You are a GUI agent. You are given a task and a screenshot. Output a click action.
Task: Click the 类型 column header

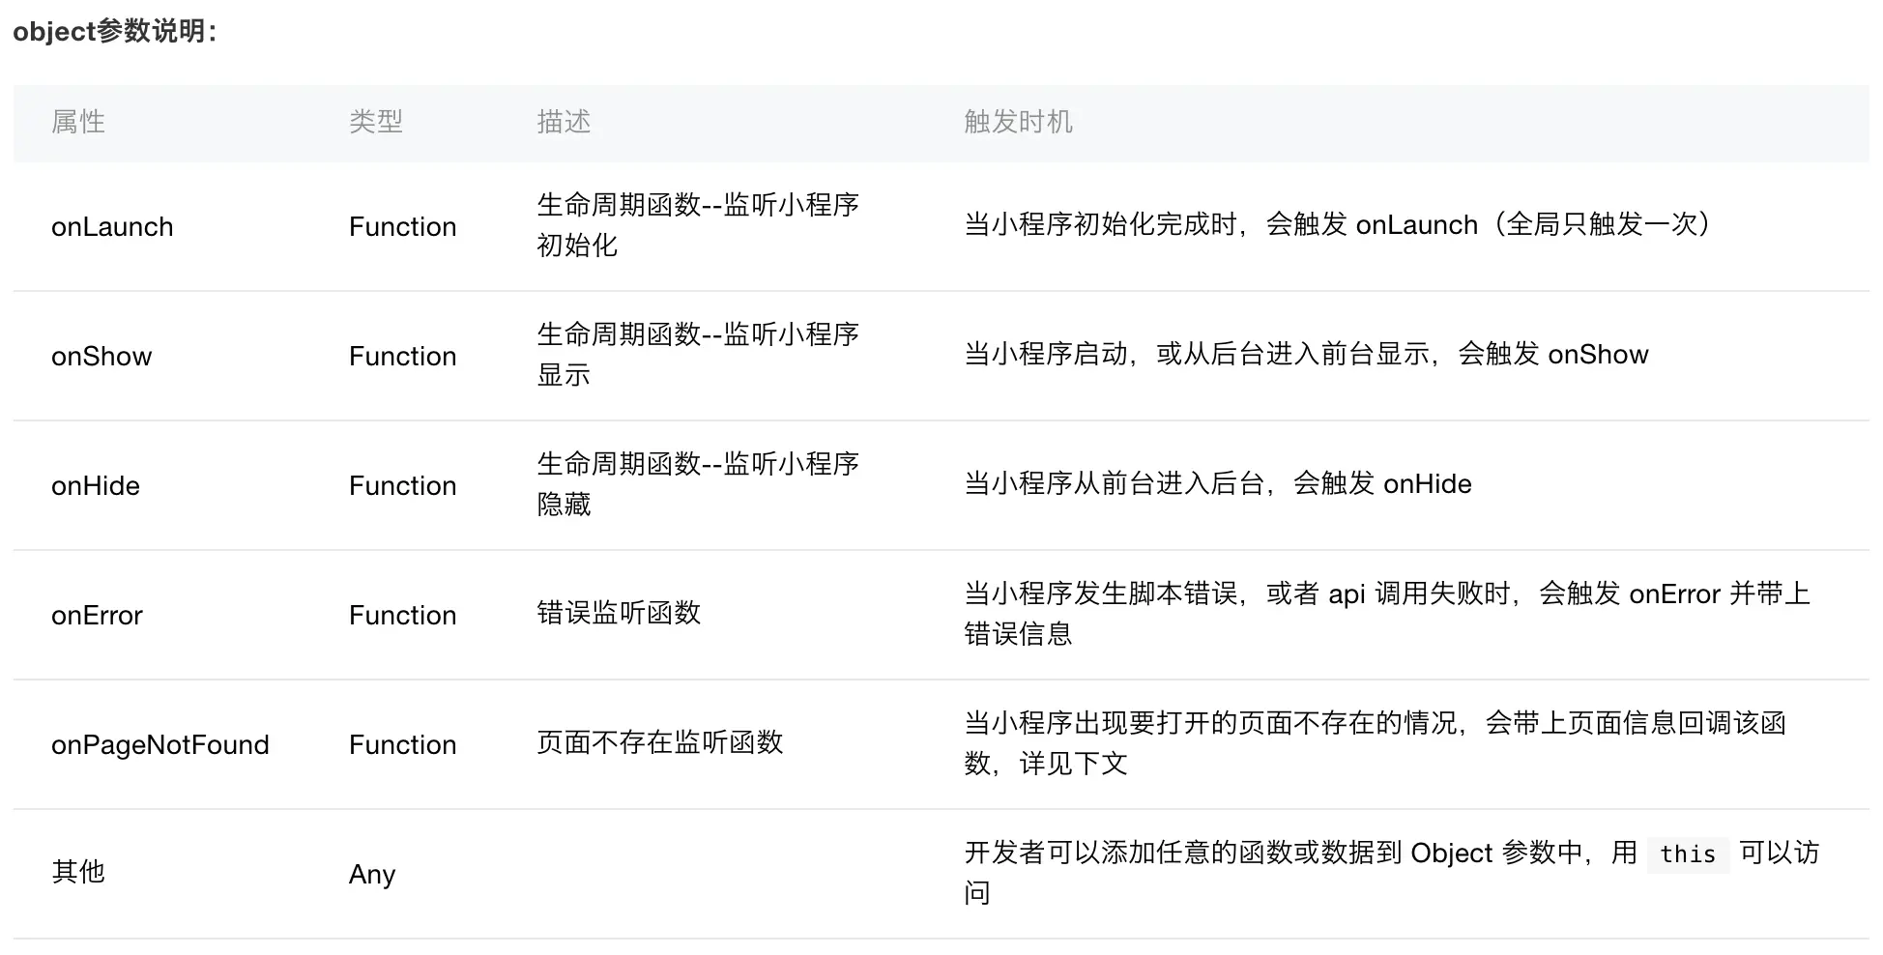pos(376,122)
